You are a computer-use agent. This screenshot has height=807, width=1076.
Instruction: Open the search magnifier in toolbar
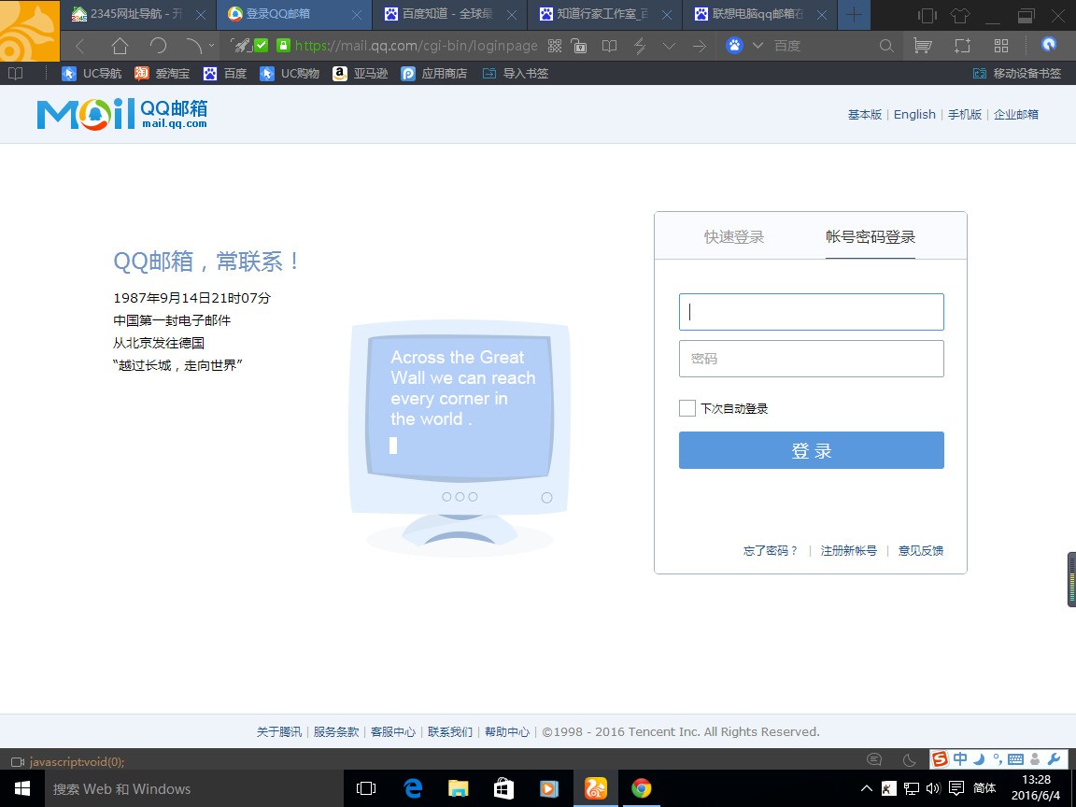pyautogui.click(x=884, y=45)
